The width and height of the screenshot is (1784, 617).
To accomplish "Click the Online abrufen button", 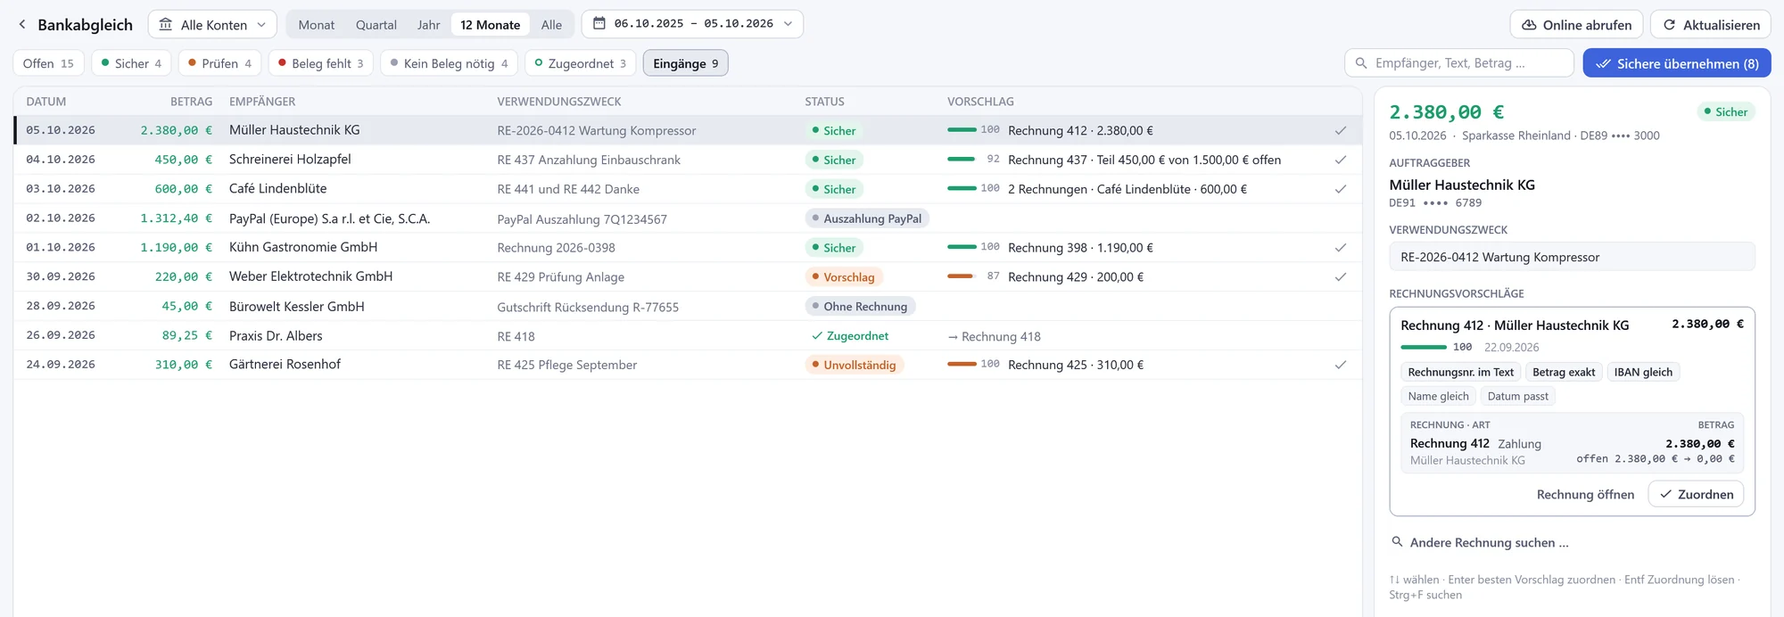I will [x=1576, y=25].
